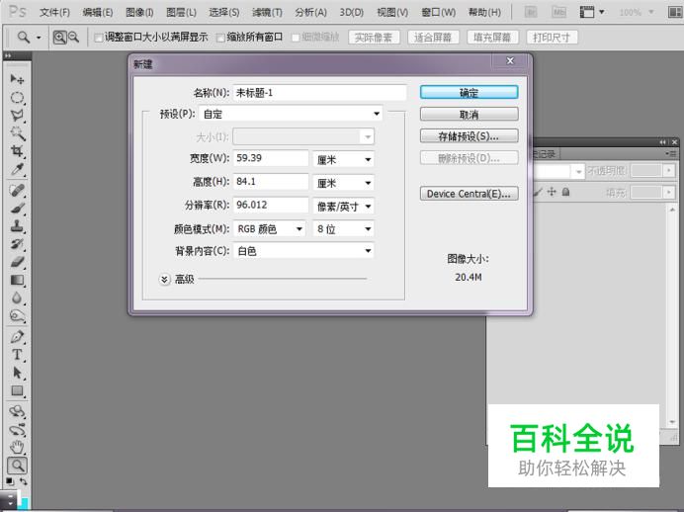Open the 文件(F) menu
The image size is (684, 512).
(54, 12)
